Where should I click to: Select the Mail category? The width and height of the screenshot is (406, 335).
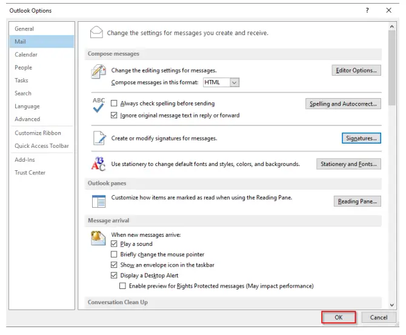tap(42, 41)
